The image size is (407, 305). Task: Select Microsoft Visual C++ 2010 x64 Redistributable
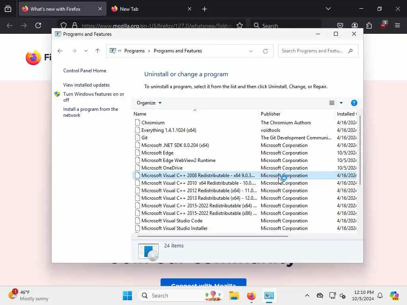245,183
